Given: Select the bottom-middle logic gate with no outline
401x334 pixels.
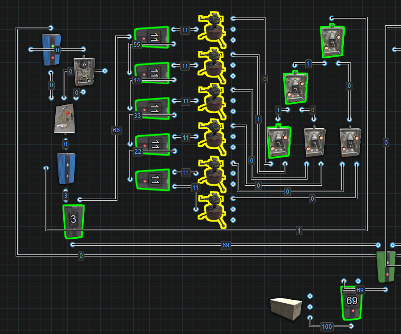Looking at the screenshot, I should click(315, 141).
